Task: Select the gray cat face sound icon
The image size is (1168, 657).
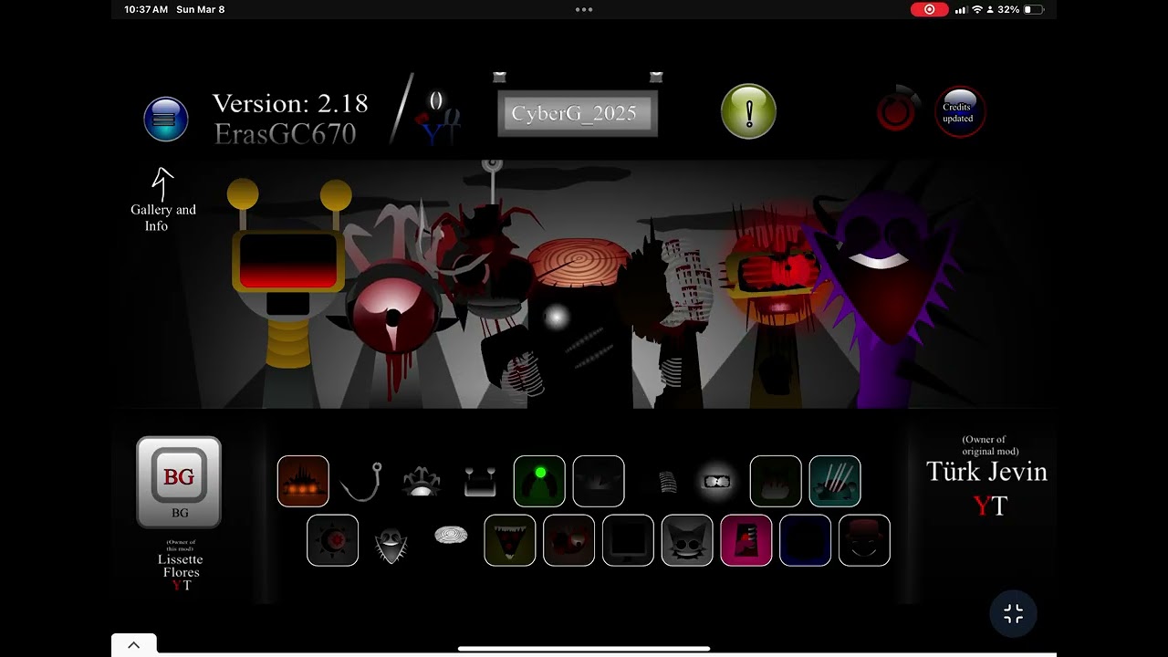Action: point(687,540)
